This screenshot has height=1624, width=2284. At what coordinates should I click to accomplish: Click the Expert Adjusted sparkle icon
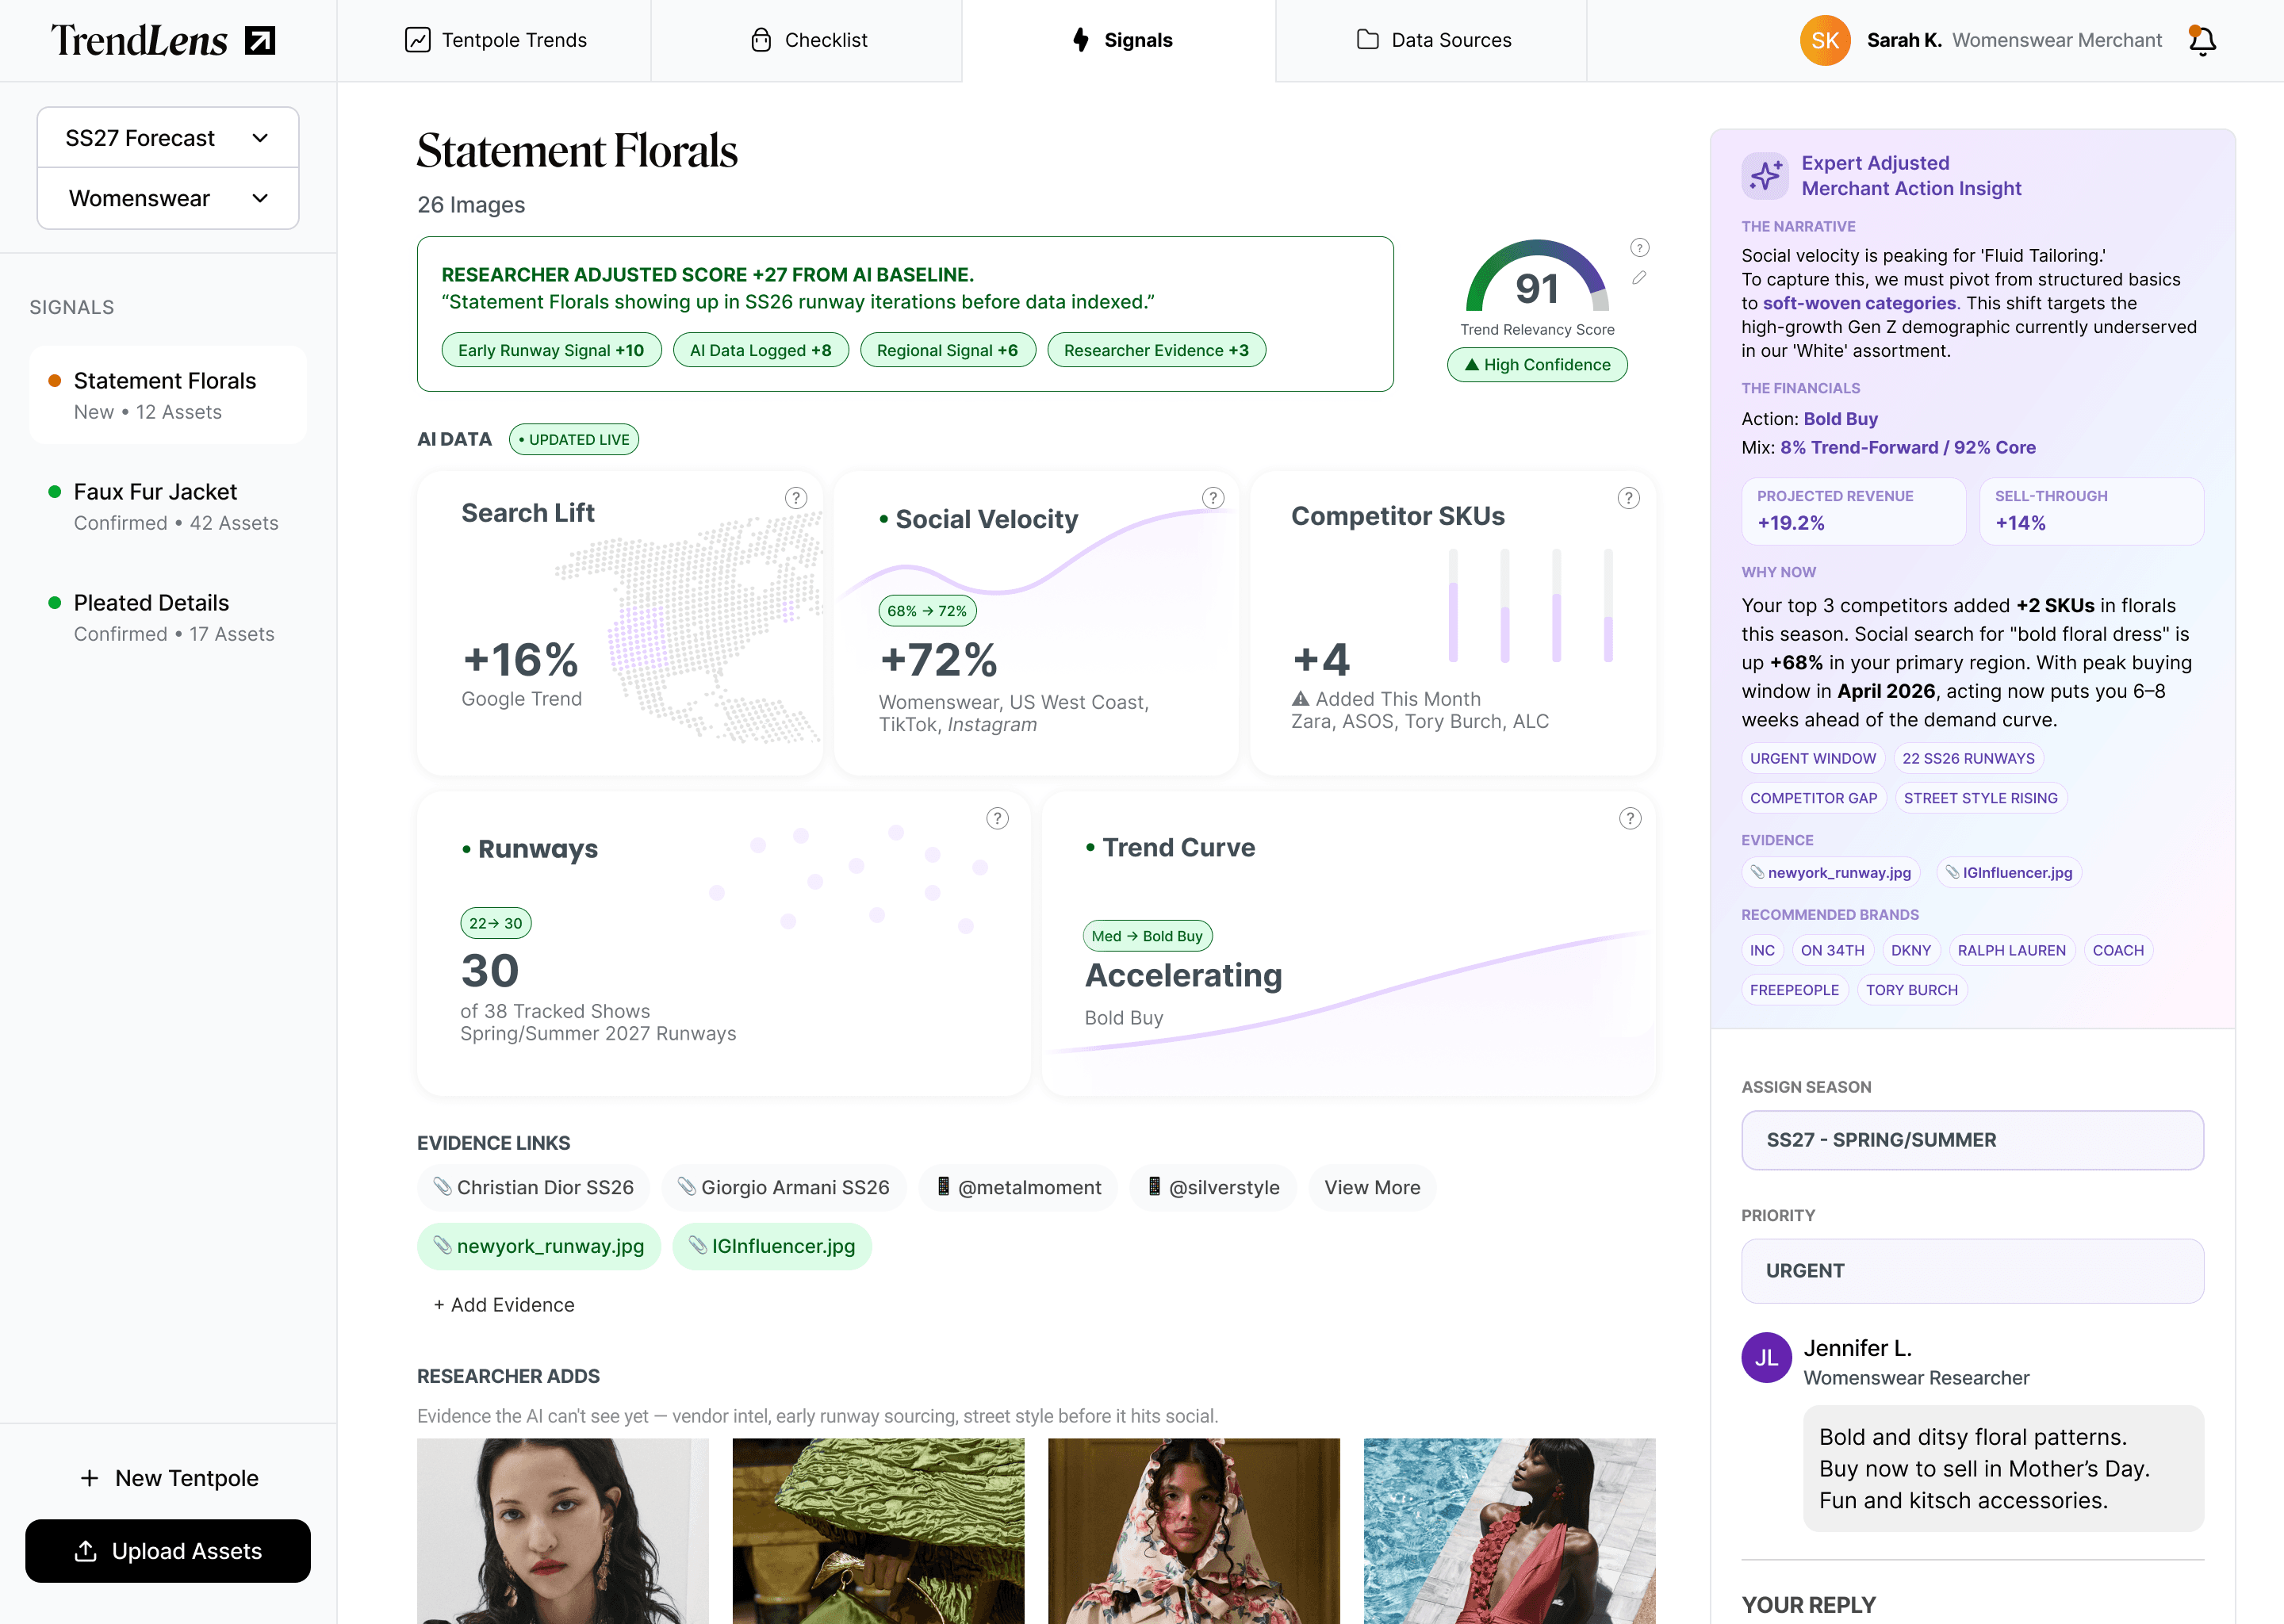pyautogui.click(x=1765, y=176)
